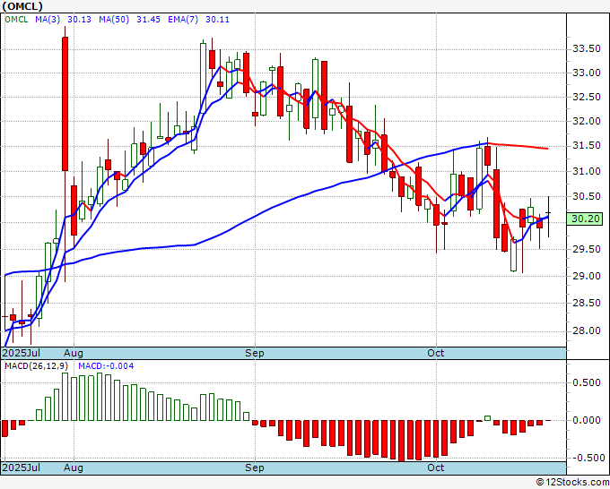Click the 30.50 price axis label

click(587, 196)
